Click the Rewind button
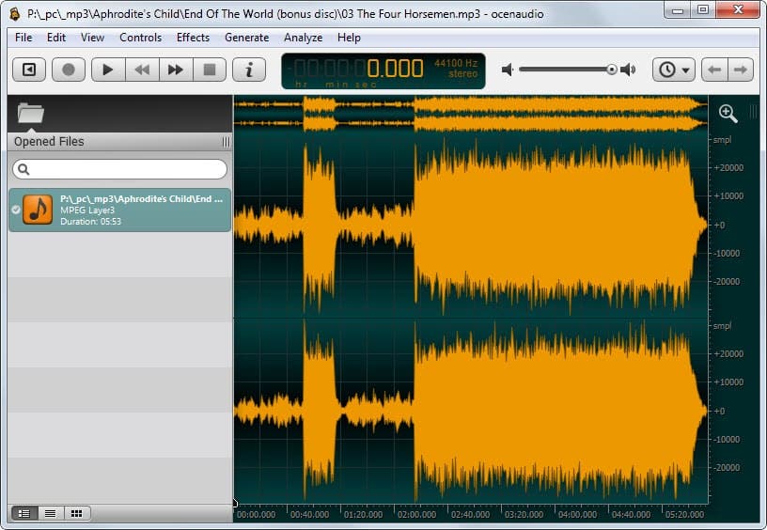 point(142,70)
